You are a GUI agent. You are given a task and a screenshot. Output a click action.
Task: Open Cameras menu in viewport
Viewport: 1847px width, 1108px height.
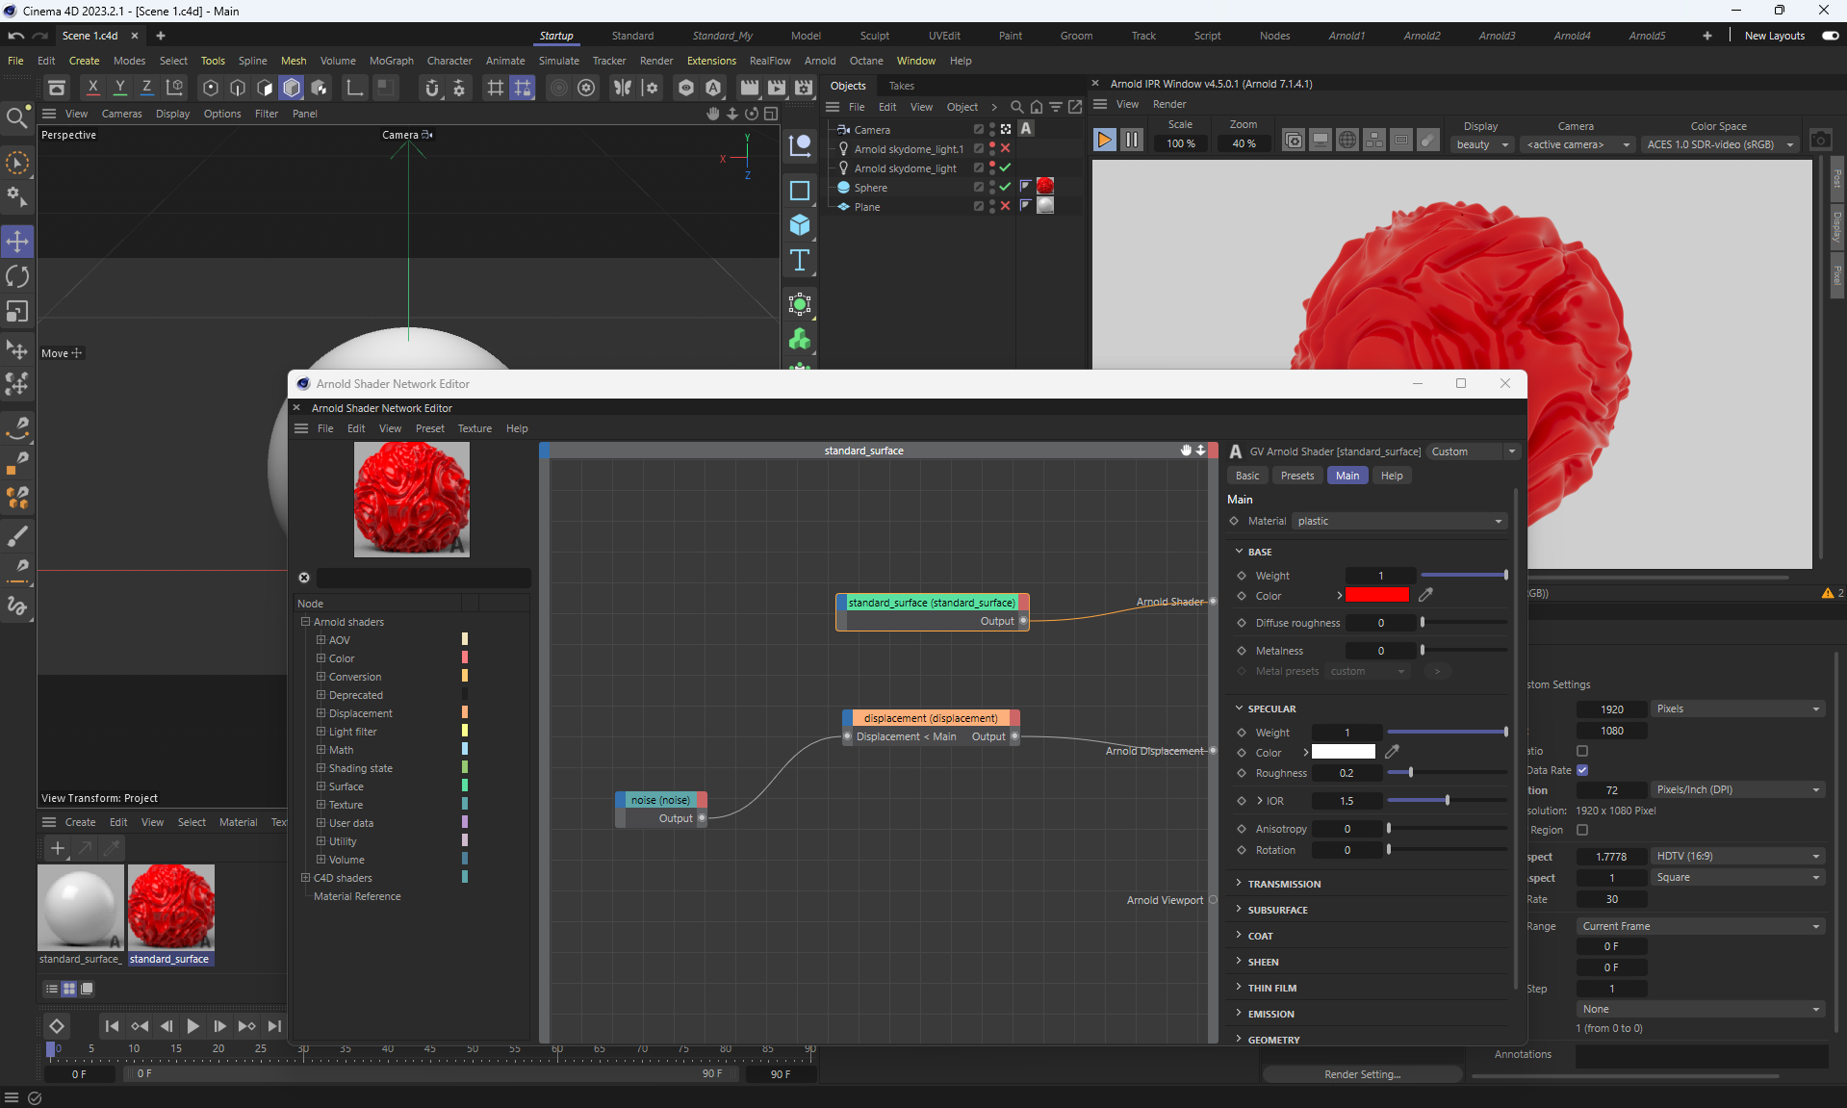pyautogui.click(x=121, y=114)
